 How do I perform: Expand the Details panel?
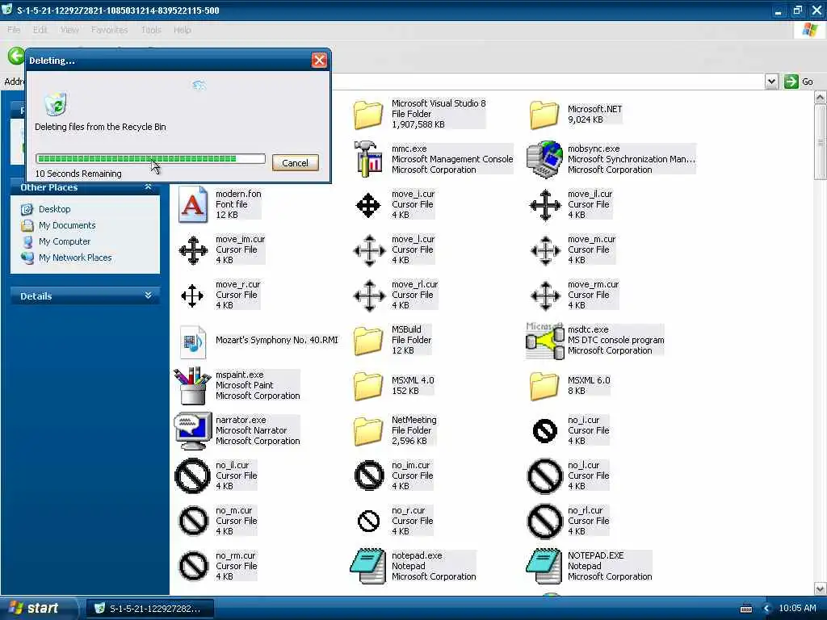pos(149,295)
